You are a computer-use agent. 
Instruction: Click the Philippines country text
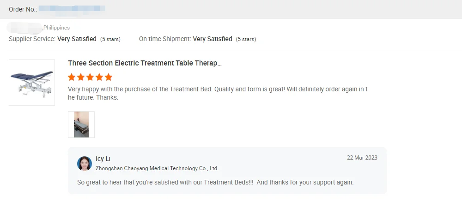56,28
